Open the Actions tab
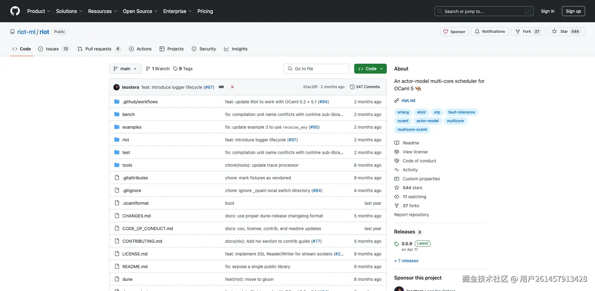 point(140,49)
